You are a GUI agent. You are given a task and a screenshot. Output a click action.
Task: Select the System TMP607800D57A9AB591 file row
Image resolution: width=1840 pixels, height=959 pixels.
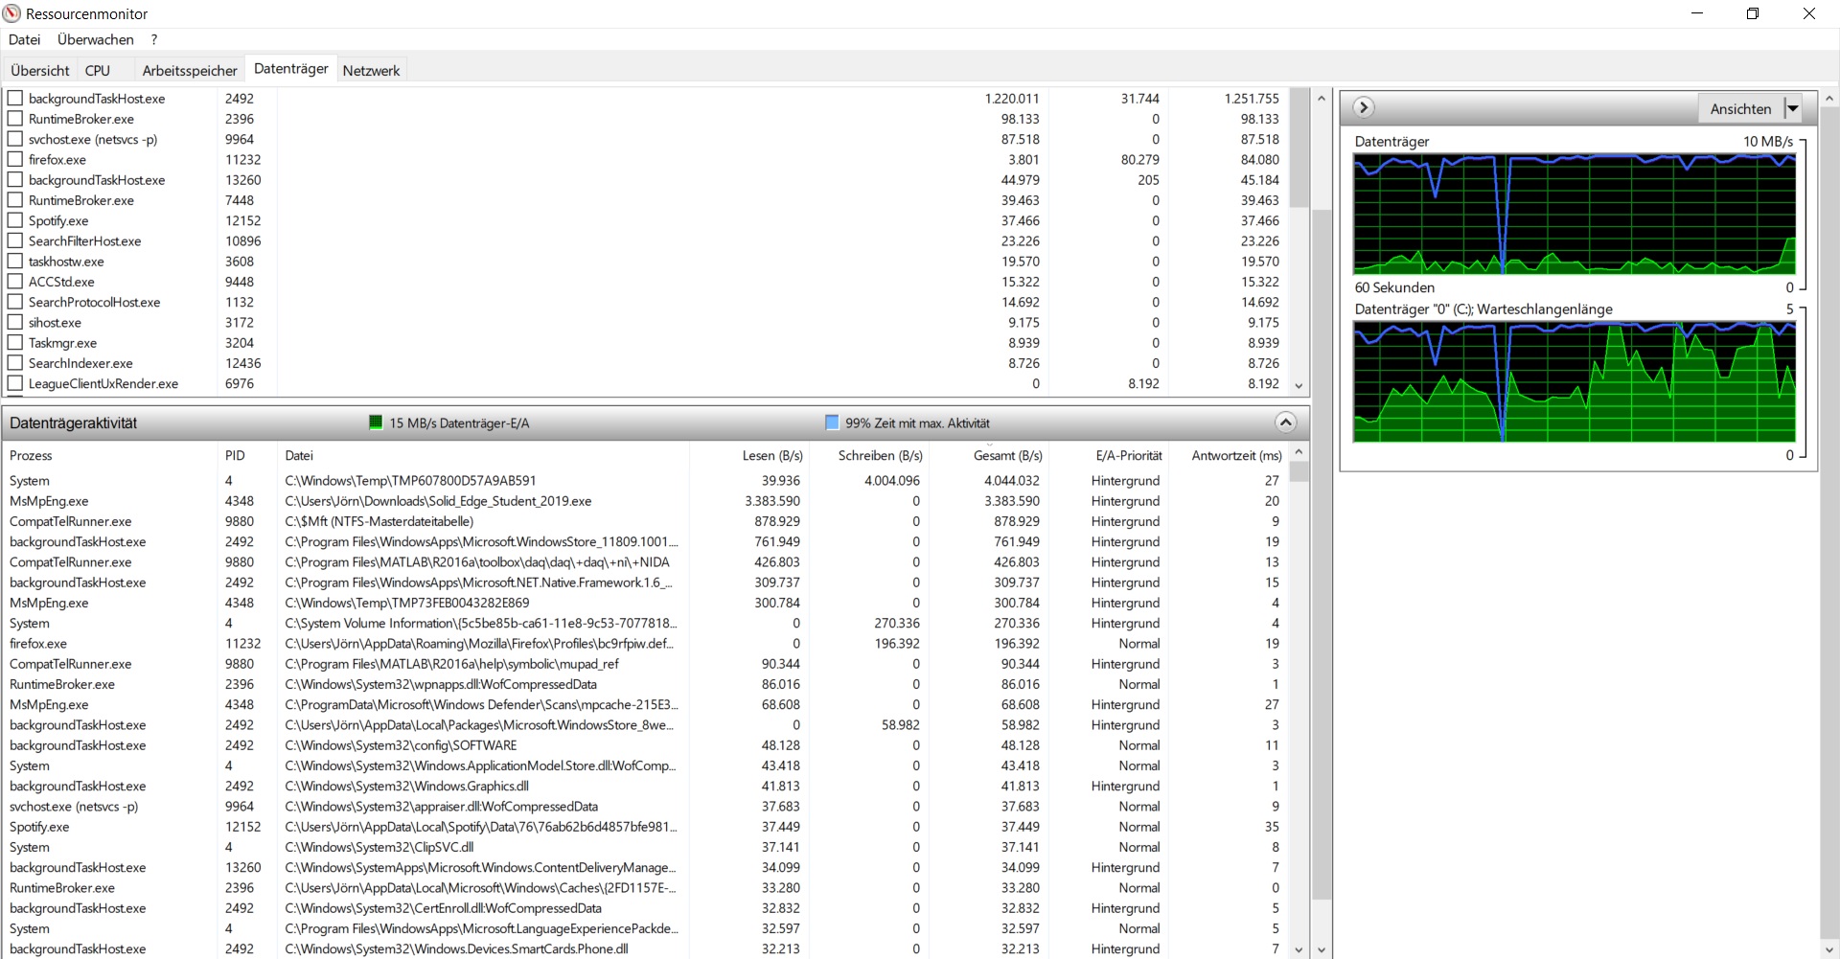point(645,481)
